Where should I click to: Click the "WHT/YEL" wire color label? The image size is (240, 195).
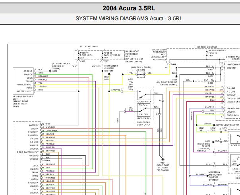(96, 66)
